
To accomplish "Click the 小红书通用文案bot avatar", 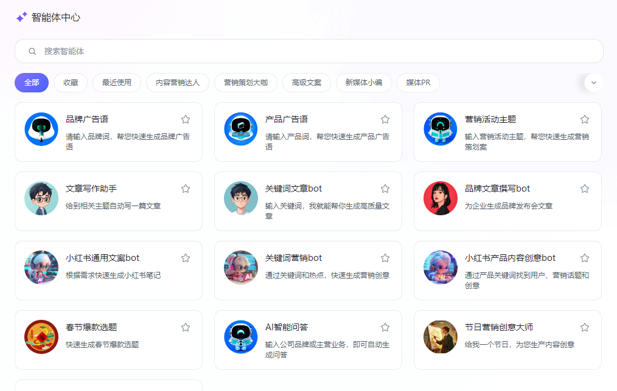I will pyautogui.click(x=41, y=268).
